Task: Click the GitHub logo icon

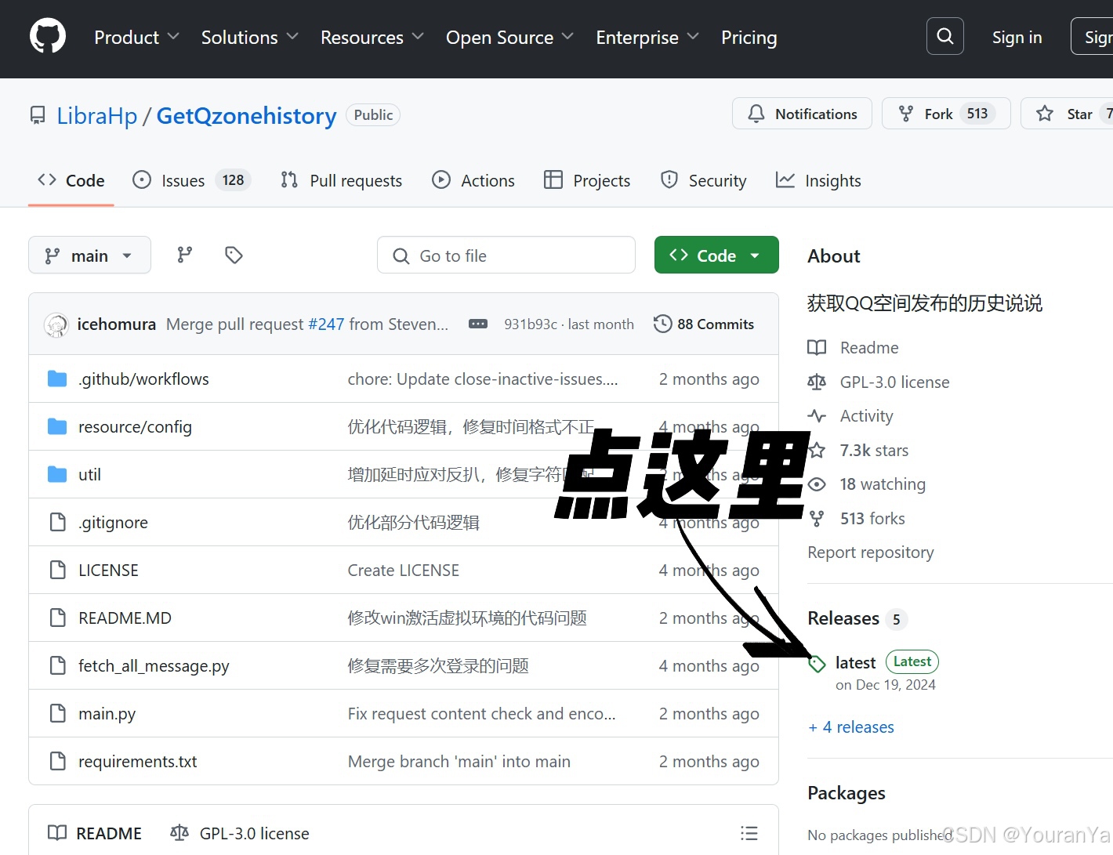Action: tap(48, 37)
